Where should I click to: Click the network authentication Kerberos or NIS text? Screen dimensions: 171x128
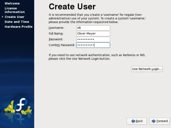point(97,57)
